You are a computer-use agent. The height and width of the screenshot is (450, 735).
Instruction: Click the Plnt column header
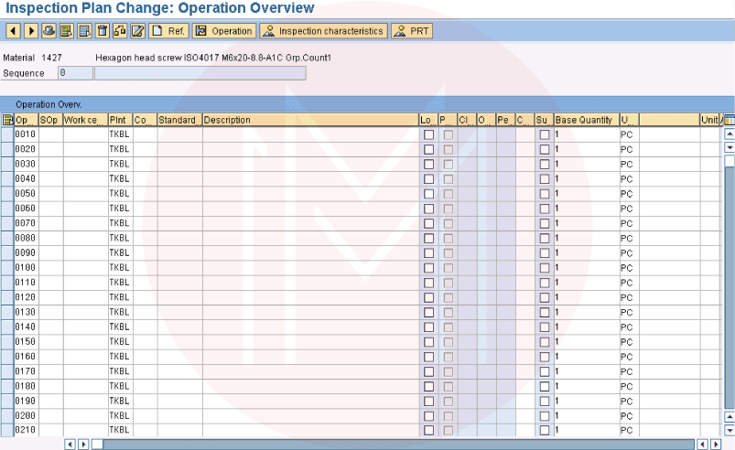pos(121,120)
